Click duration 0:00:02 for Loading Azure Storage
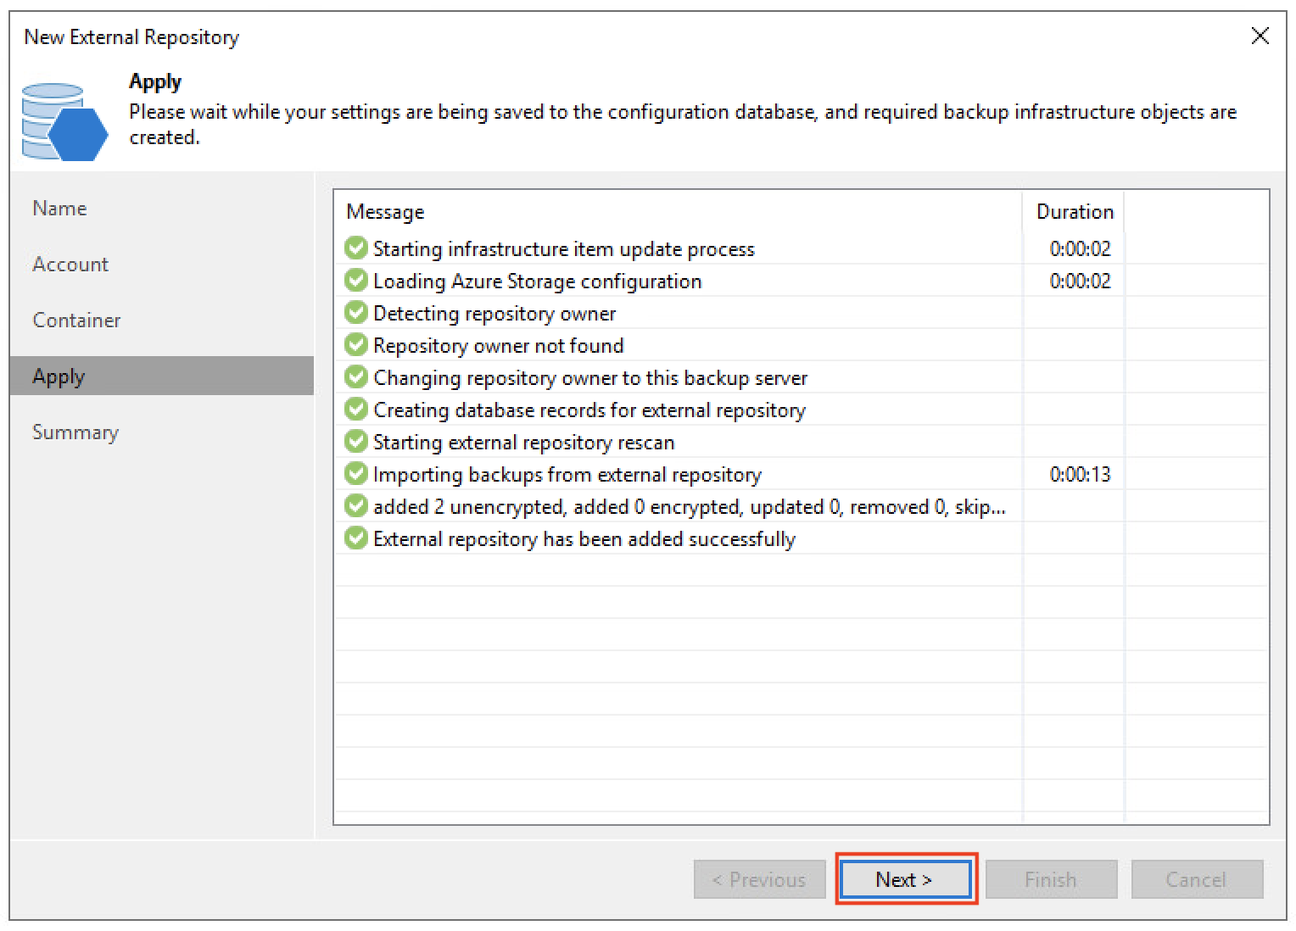The image size is (1296, 931). point(1080,282)
